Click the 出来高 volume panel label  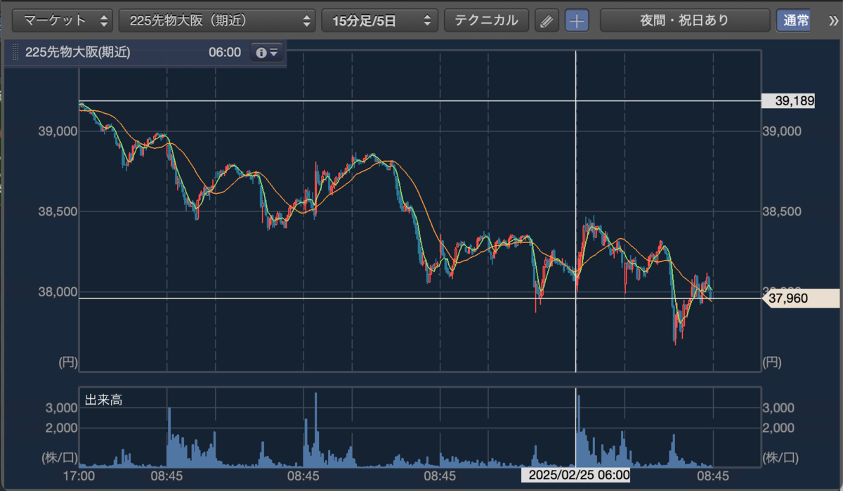coord(103,400)
